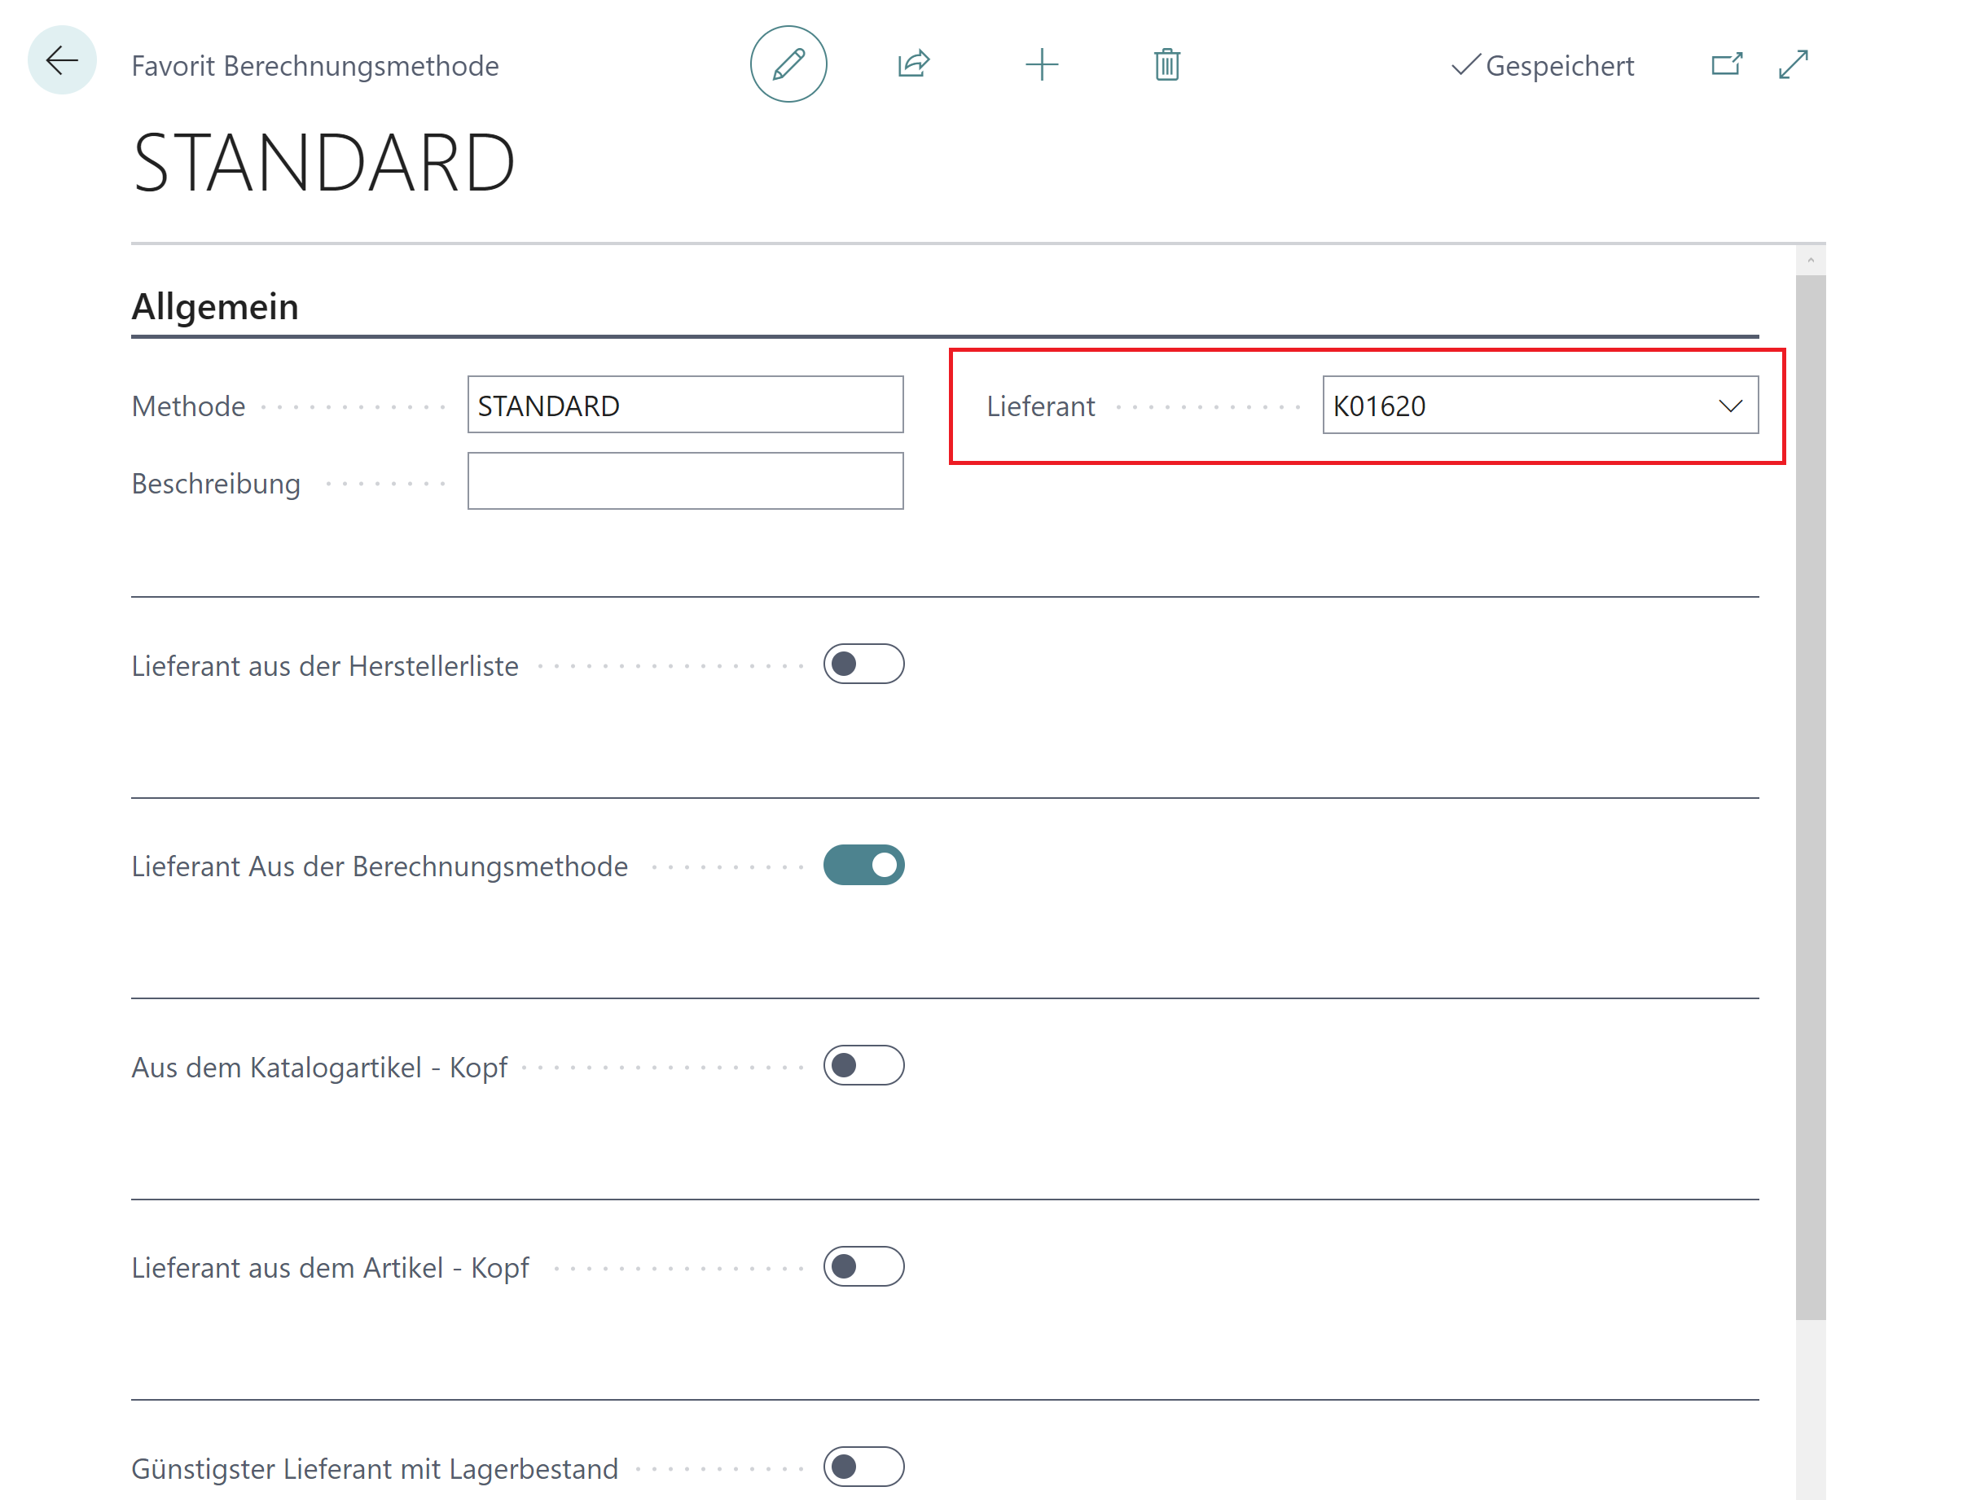Click the Gespeichert saved indicator
Image resolution: width=1963 pixels, height=1500 pixels.
1543,65
